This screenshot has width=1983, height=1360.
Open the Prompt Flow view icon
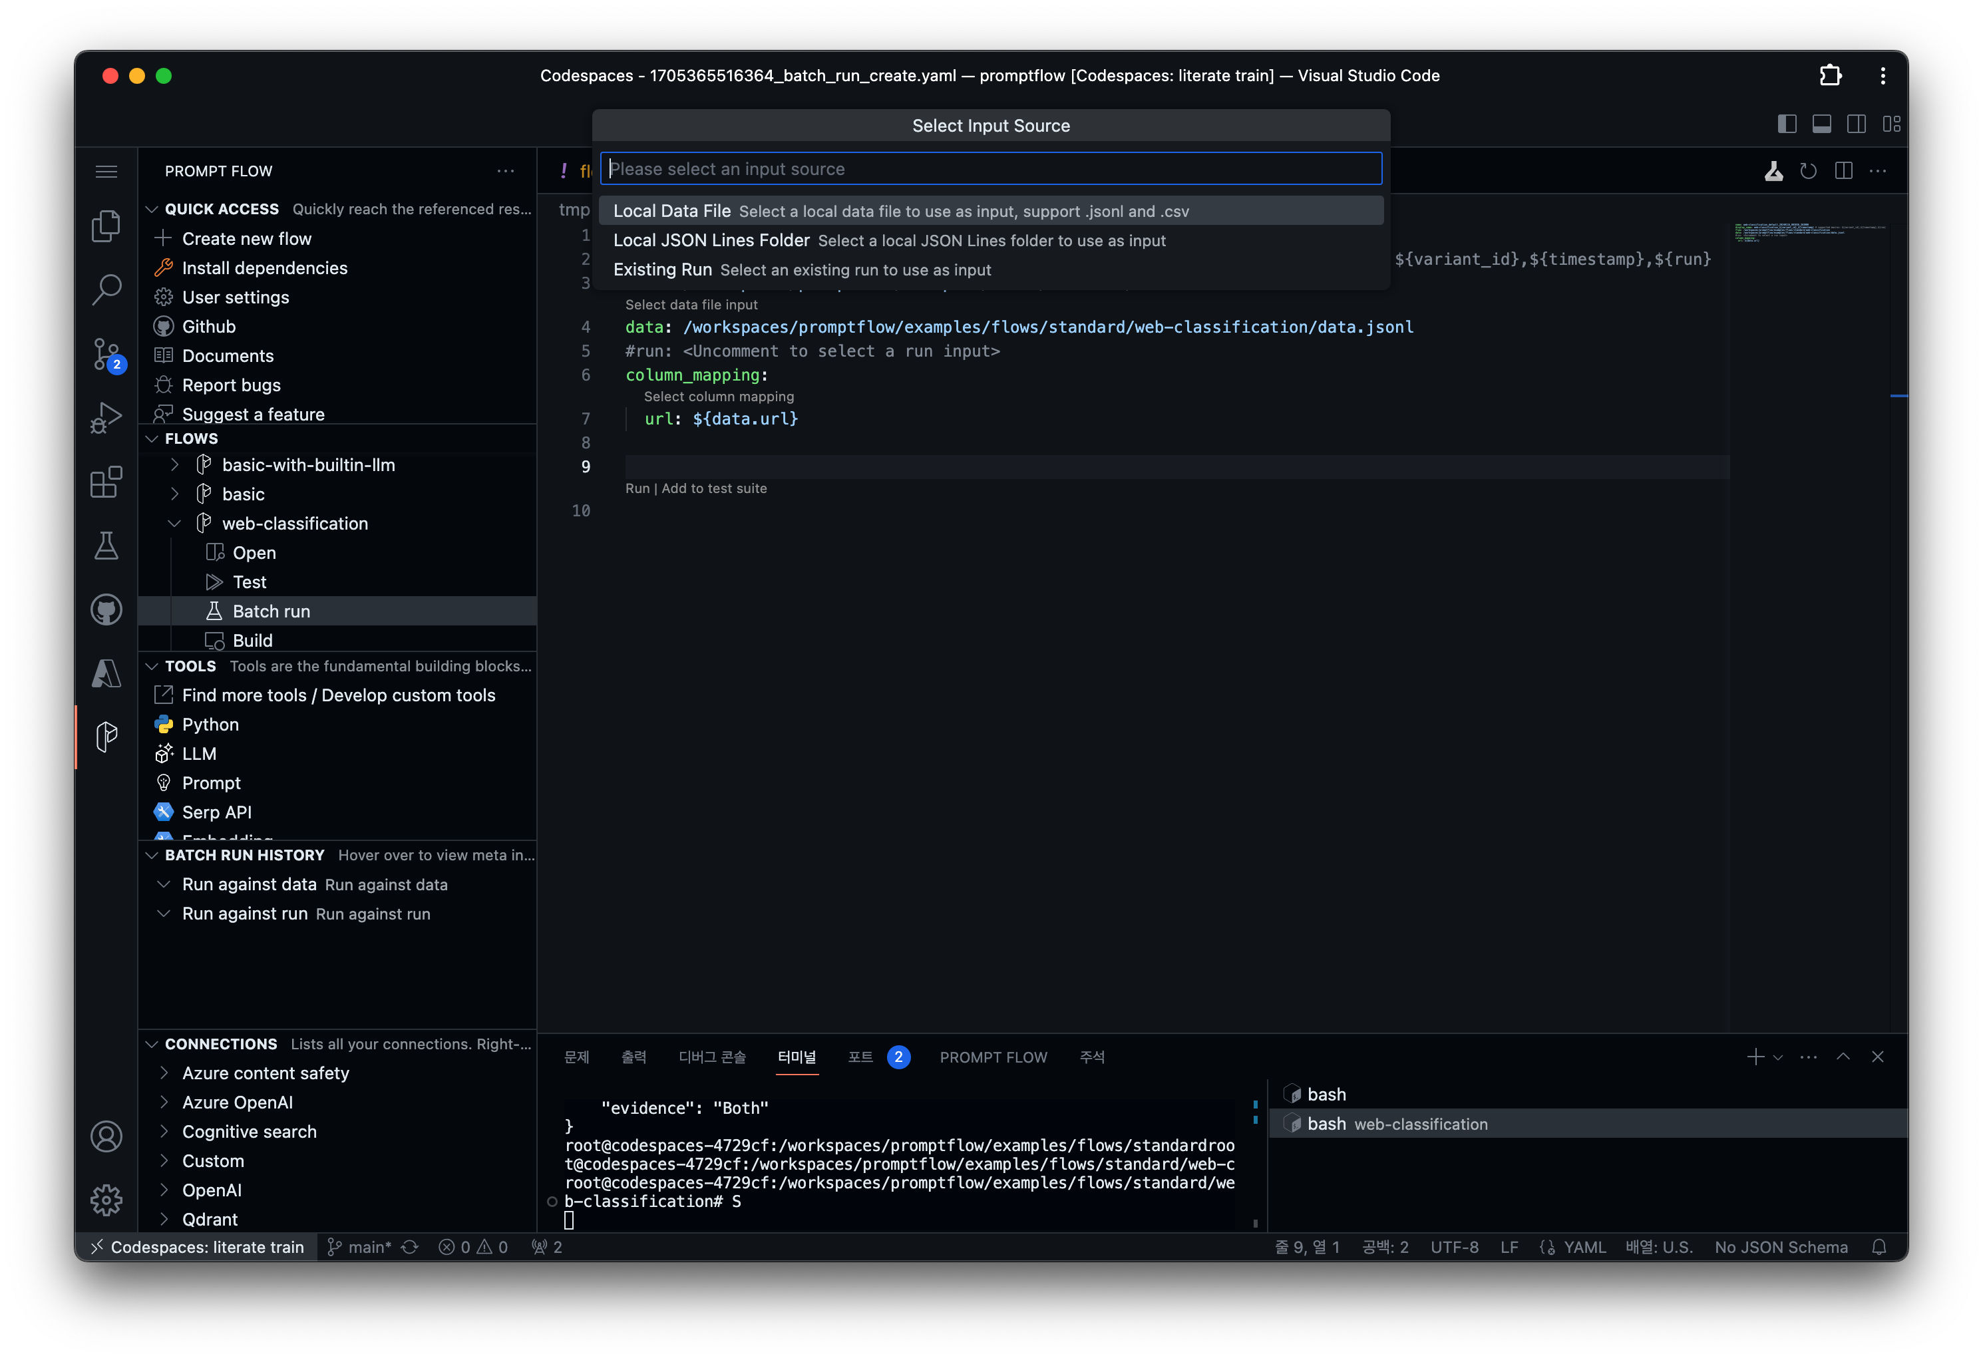coord(106,737)
